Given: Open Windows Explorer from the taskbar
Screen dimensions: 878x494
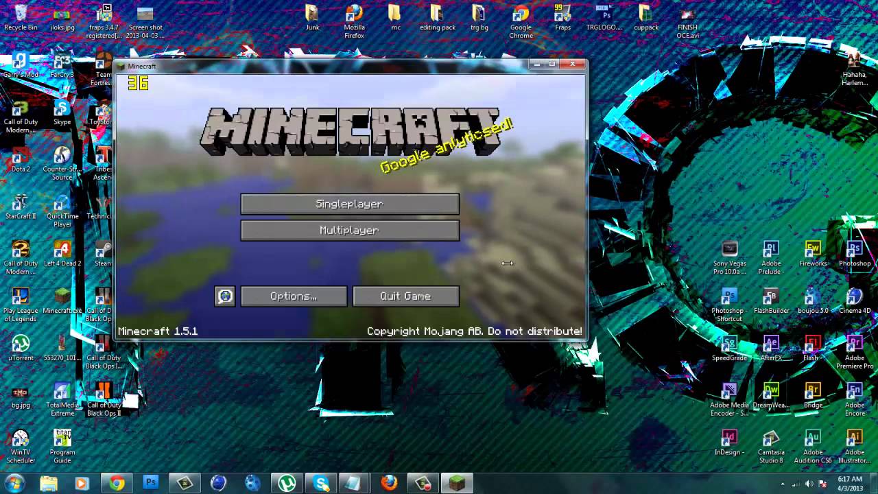Looking at the screenshot, I should click(49, 483).
